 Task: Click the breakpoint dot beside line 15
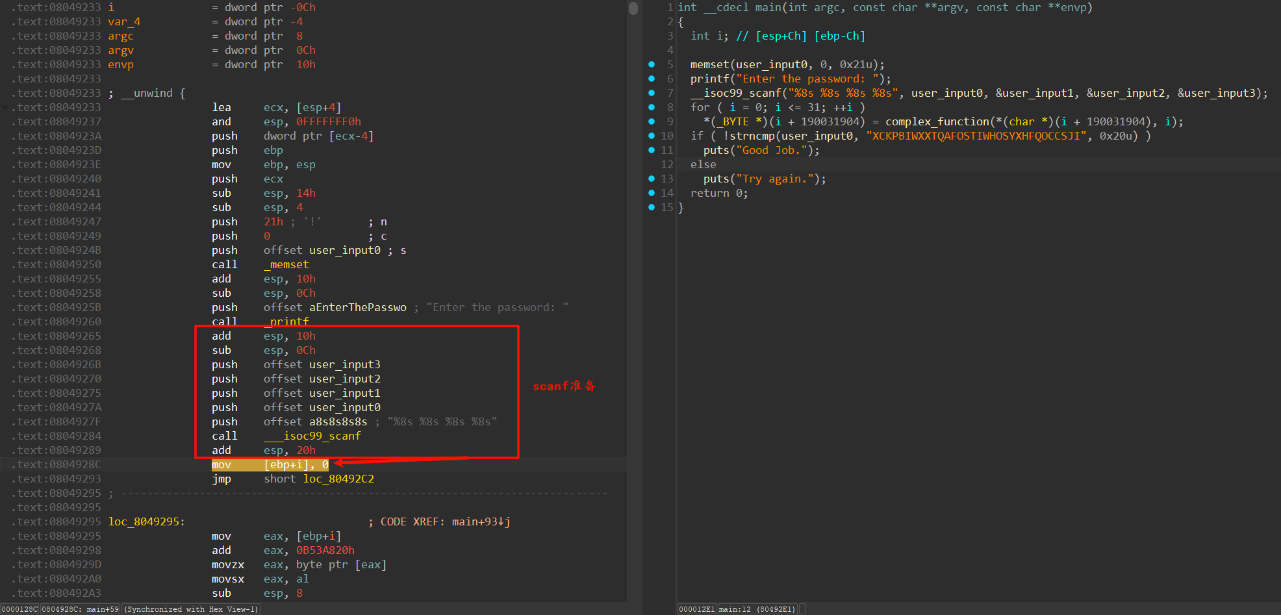652,207
